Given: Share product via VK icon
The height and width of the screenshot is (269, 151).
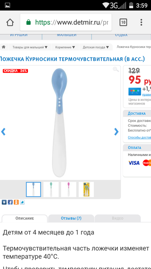Looking at the screenshot, I should (x=4, y=202).
